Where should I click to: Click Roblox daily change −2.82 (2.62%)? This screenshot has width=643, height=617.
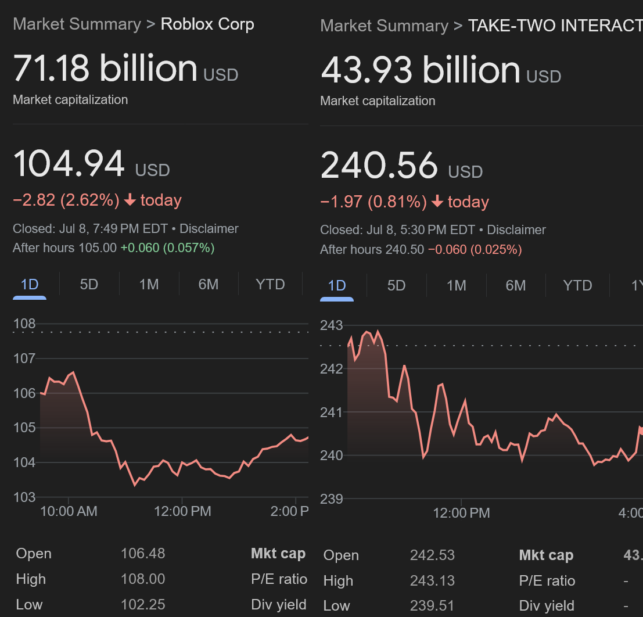(x=66, y=200)
